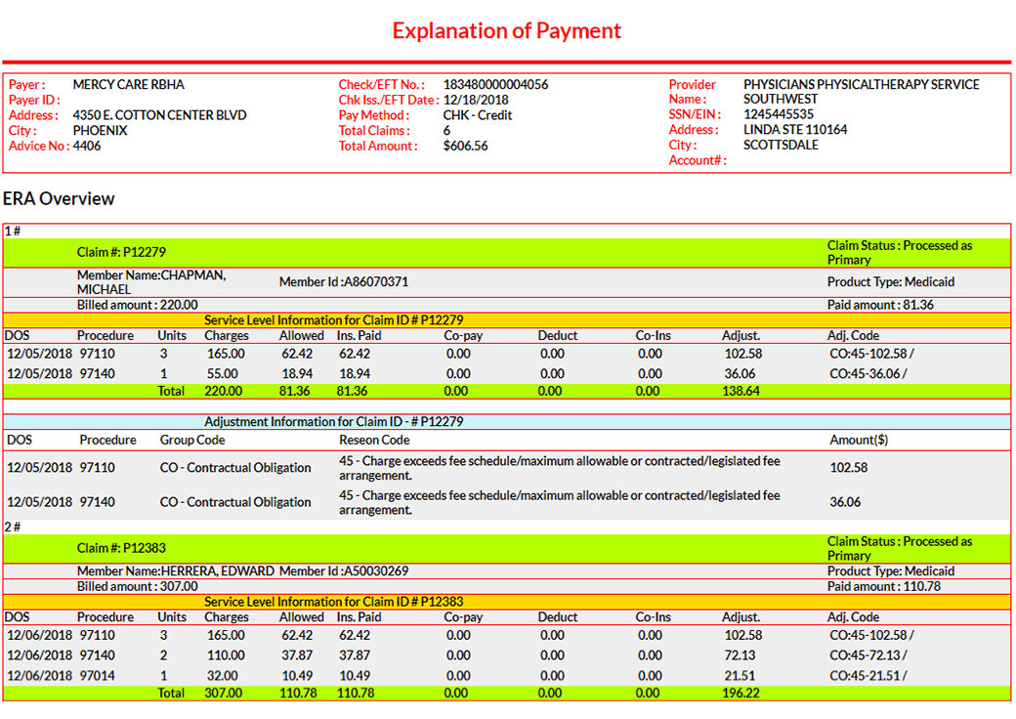Click check issue date 12/18/2018
The height and width of the screenshot is (719, 1016).
point(476,100)
